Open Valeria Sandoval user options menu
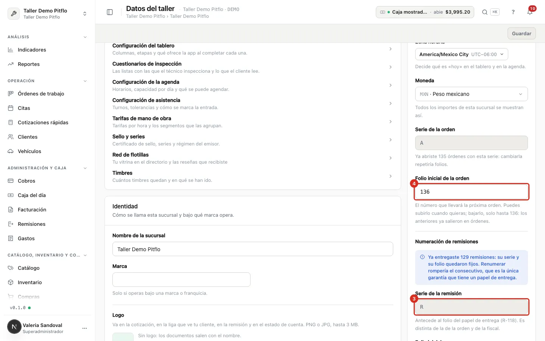Screen dimensions: 545x341 point(84,328)
